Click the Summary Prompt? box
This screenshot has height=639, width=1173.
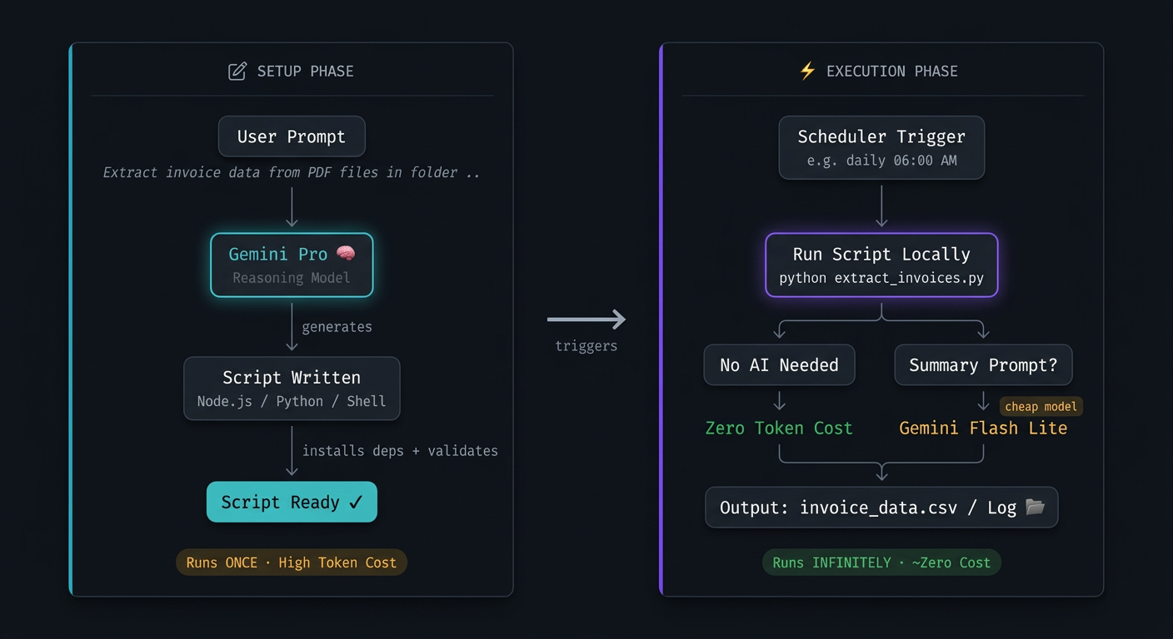[x=983, y=364]
